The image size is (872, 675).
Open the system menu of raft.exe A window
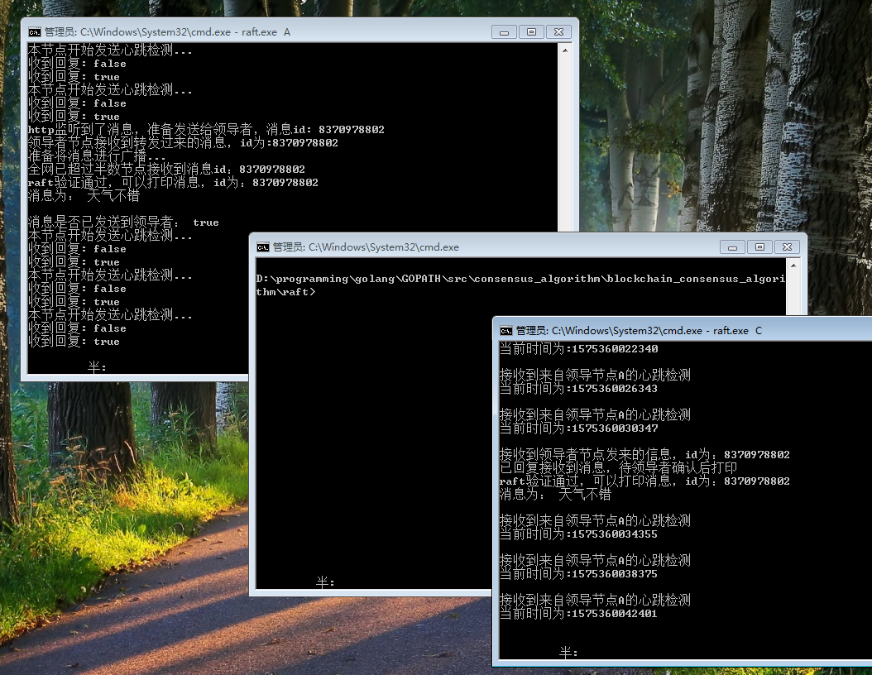pos(34,31)
